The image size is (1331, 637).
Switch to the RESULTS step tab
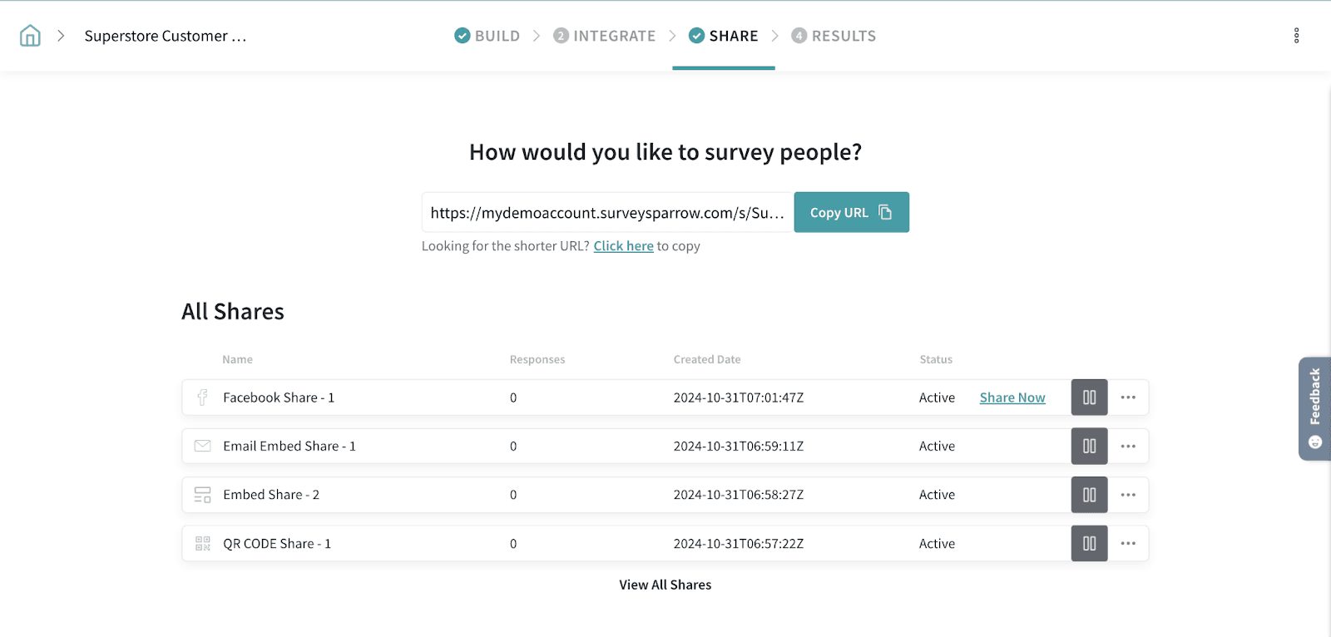tap(834, 36)
